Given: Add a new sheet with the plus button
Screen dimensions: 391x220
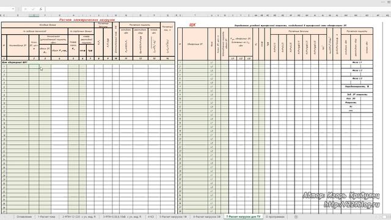Looking at the screenshot, I should [296, 217].
